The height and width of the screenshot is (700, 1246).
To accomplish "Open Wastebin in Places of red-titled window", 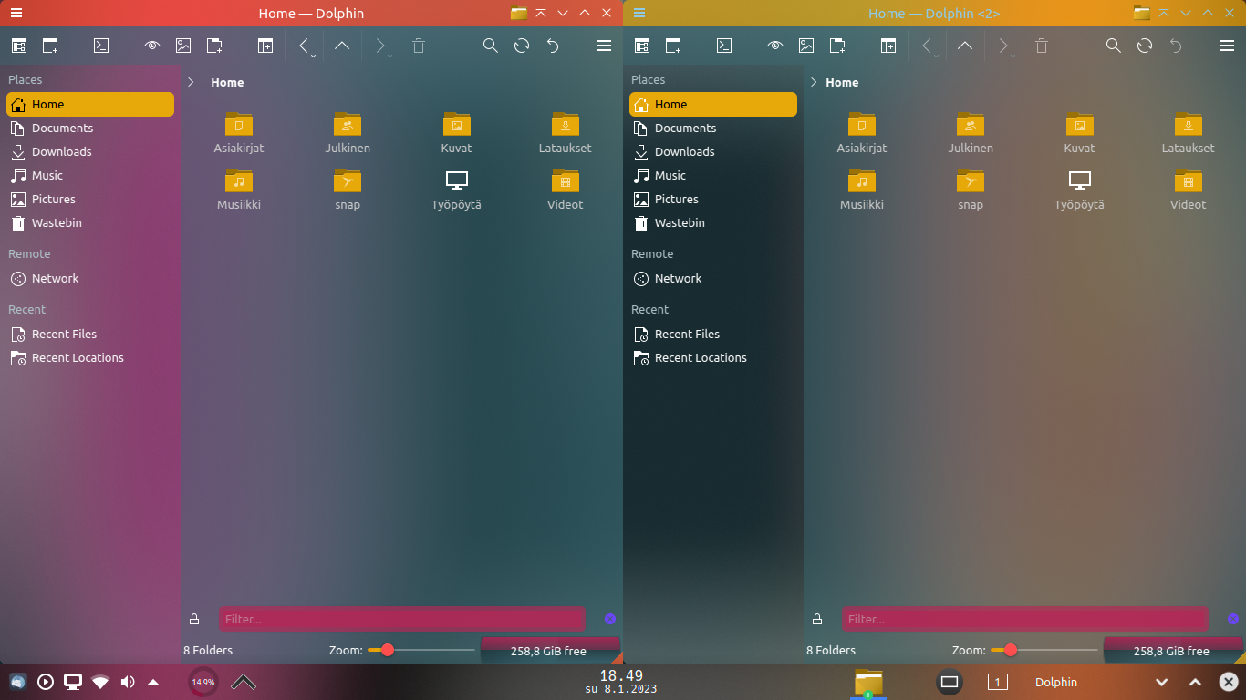I will [x=90, y=223].
